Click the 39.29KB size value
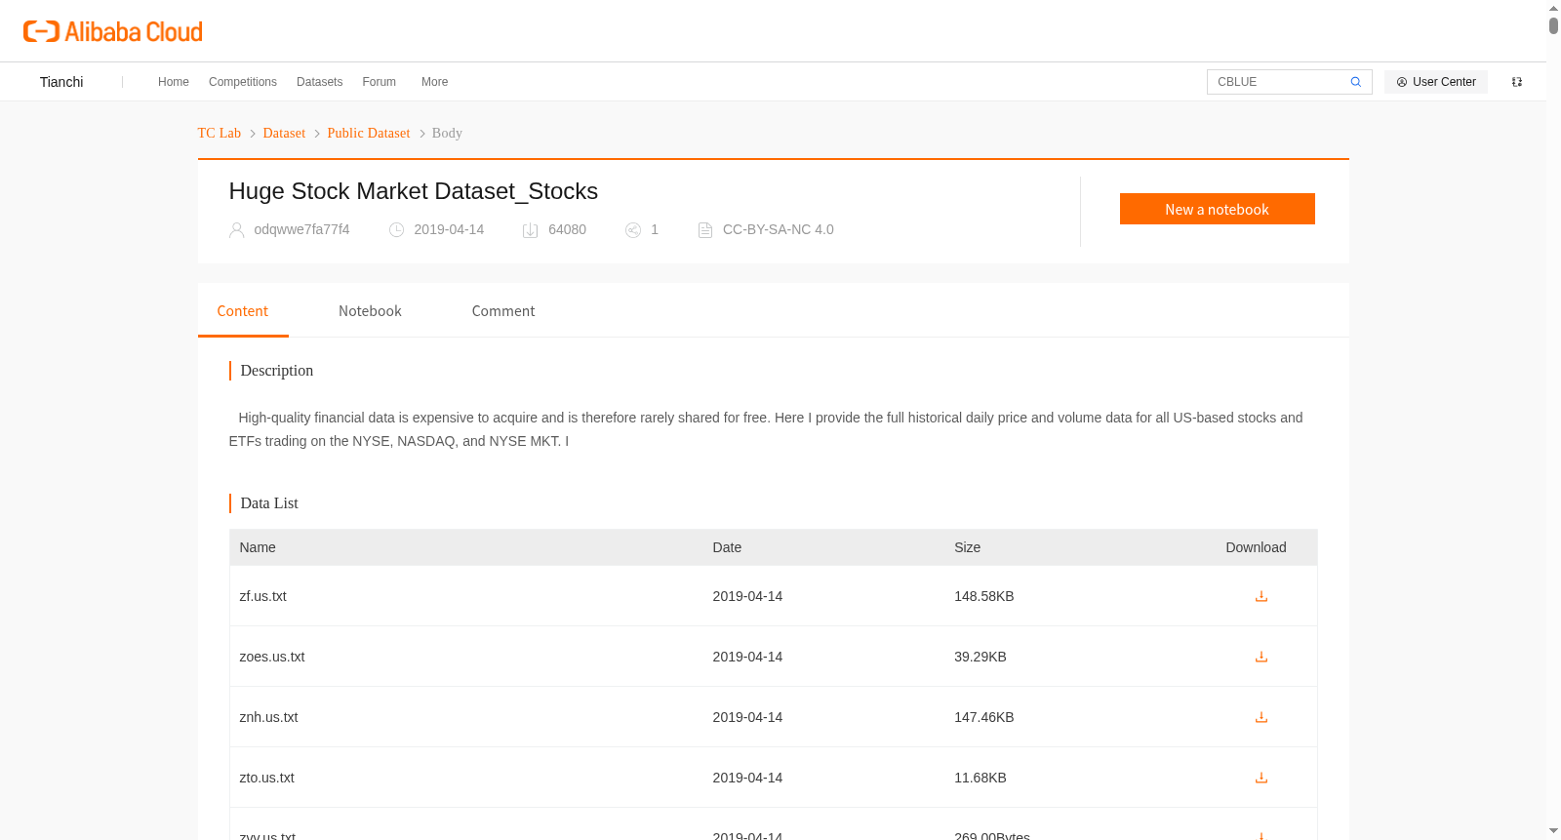 click(x=981, y=657)
